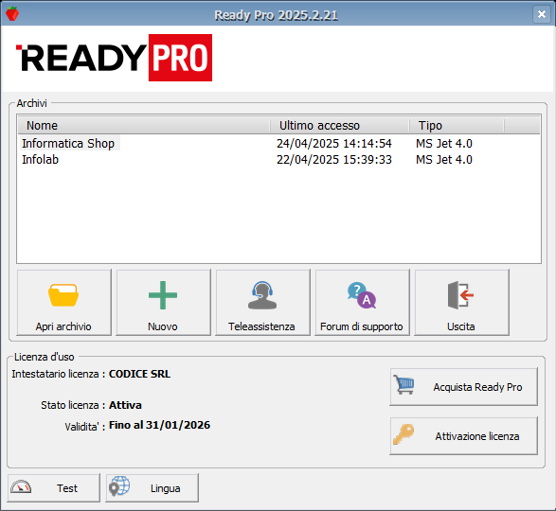The image size is (556, 511).
Task: Exit the program via Uscita
Action: pyautogui.click(x=461, y=302)
